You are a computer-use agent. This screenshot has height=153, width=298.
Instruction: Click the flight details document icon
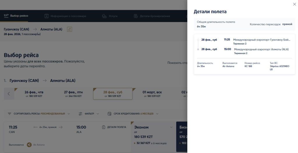[x=104, y=127]
